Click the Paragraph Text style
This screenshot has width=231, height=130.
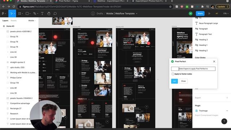tap(205, 34)
